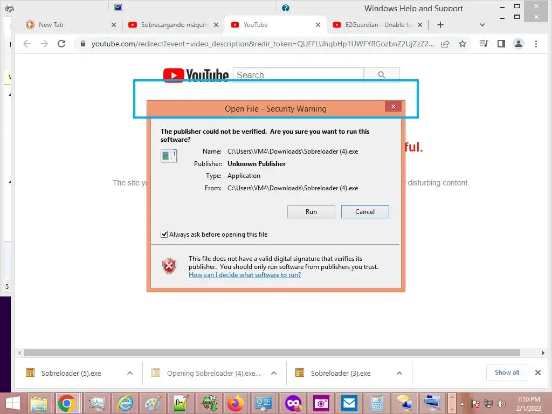Click Cancel in the security warning
This screenshot has width=552, height=414.
(365, 211)
